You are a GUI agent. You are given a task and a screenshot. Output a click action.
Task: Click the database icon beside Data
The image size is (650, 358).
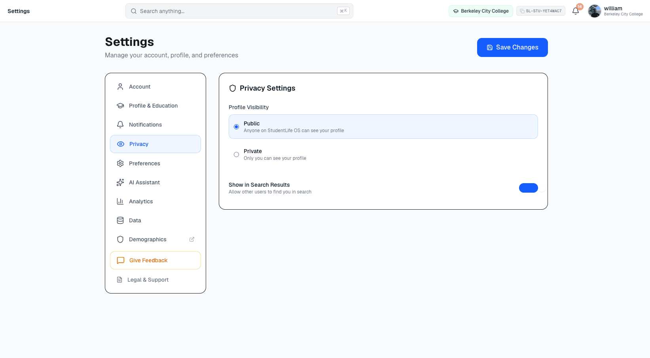(x=120, y=220)
